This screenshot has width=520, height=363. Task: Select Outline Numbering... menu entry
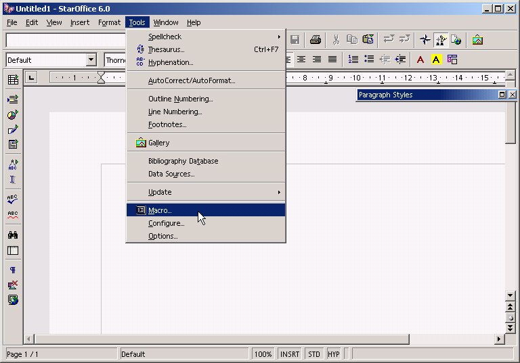pos(206,99)
